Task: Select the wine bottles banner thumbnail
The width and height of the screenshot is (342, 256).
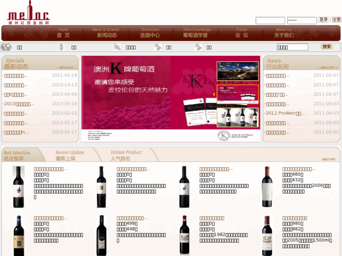Action: click(238, 117)
